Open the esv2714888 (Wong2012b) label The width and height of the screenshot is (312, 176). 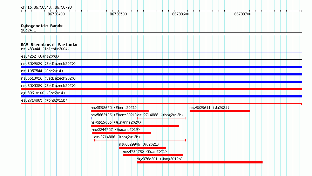pyautogui.click(x=160, y=115)
